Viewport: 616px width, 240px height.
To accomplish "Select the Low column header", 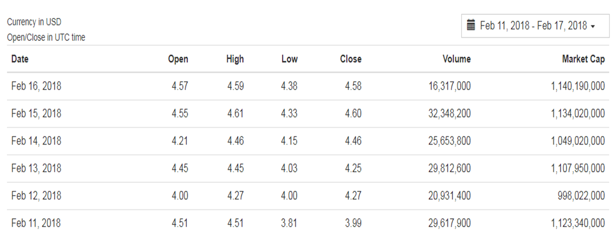I will click(x=290, y=59).
